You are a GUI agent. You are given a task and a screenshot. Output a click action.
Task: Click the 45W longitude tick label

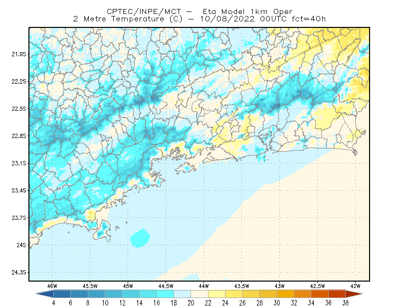tap(128, 286)
